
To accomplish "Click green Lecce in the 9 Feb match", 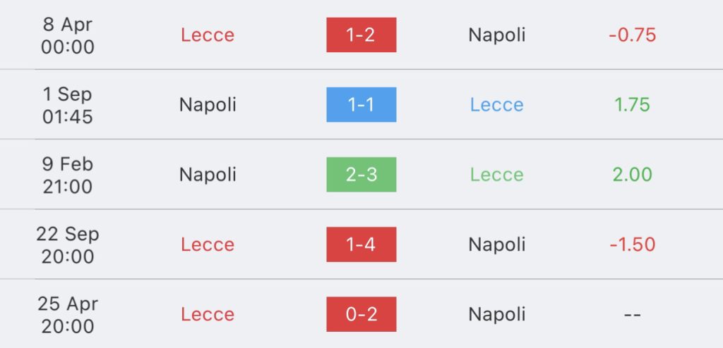I will click(x=496, y=175).
